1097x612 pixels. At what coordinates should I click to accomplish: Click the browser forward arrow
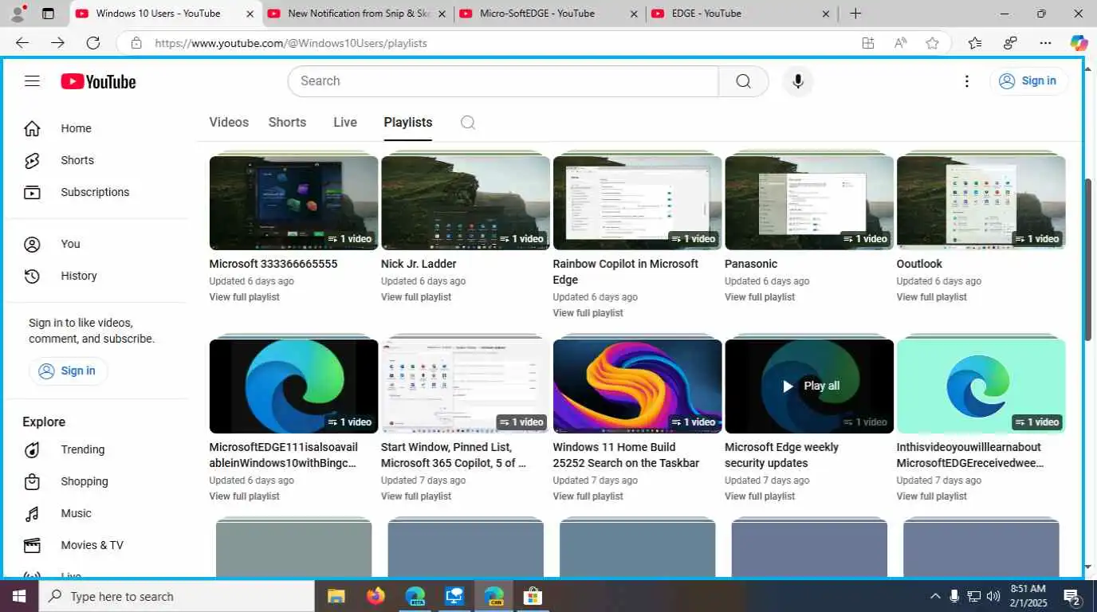(x=57, y=43)
